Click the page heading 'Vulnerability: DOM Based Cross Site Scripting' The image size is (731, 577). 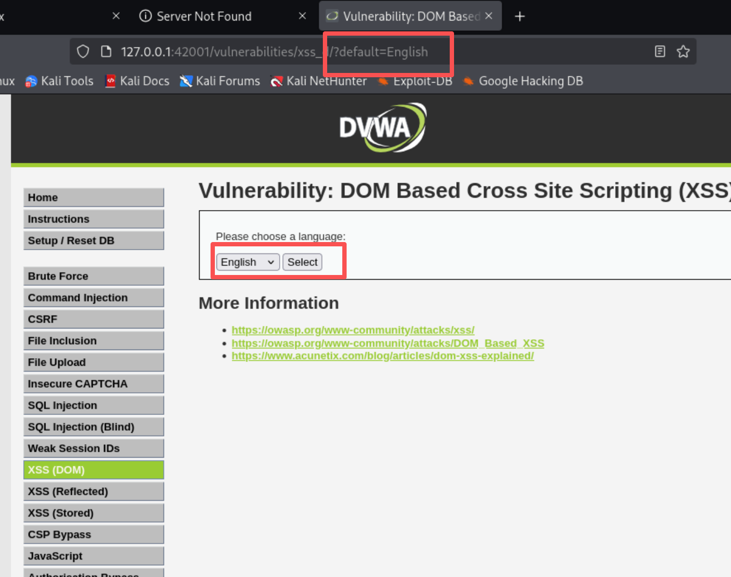465,191
